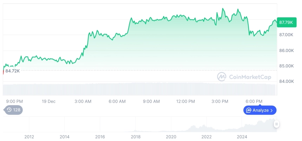Select the current price label 87.79K
This screenshot has width=302, height=141.
coord(286,23)
